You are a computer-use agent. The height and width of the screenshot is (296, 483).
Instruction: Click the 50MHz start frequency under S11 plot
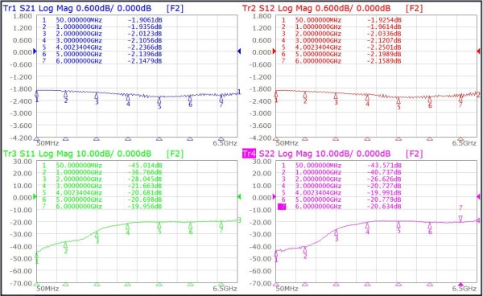tap(47, 289)
